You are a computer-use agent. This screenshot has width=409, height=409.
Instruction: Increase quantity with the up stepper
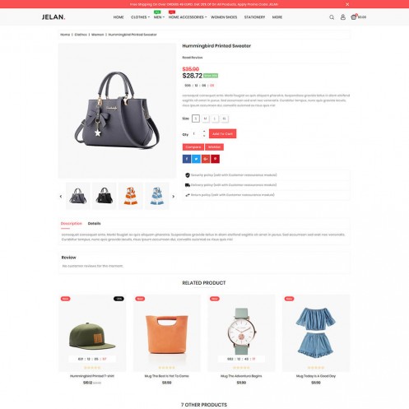pos(204,132)
